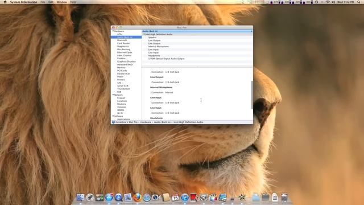Select the Internal Microphone row in list
Image resolution: width=364 pixels, height=205 pixels.
click(197, 47)
